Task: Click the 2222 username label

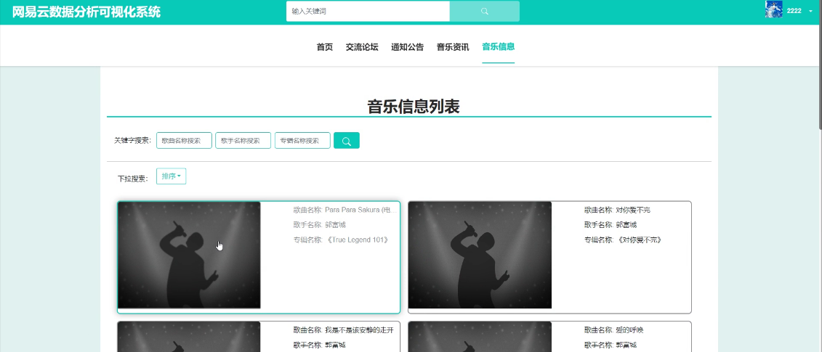Action: (794, 11)
